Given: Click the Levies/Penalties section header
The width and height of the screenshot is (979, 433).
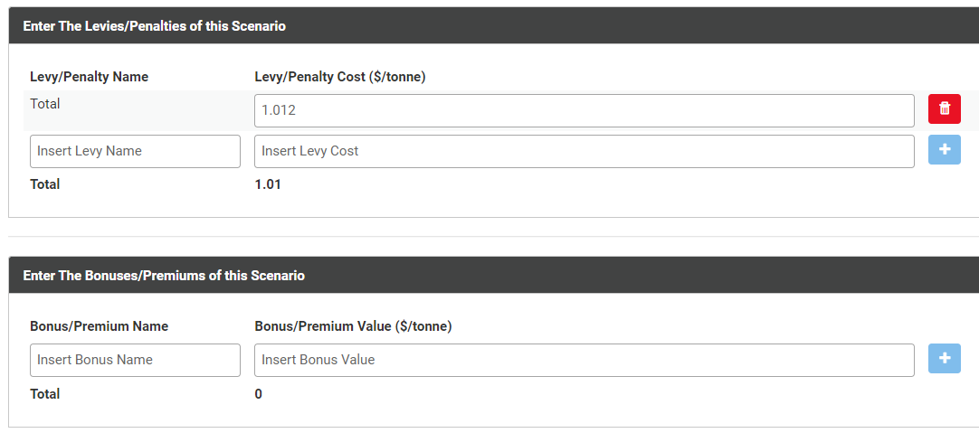Looking at the screenshot, I should pos(154,26).
